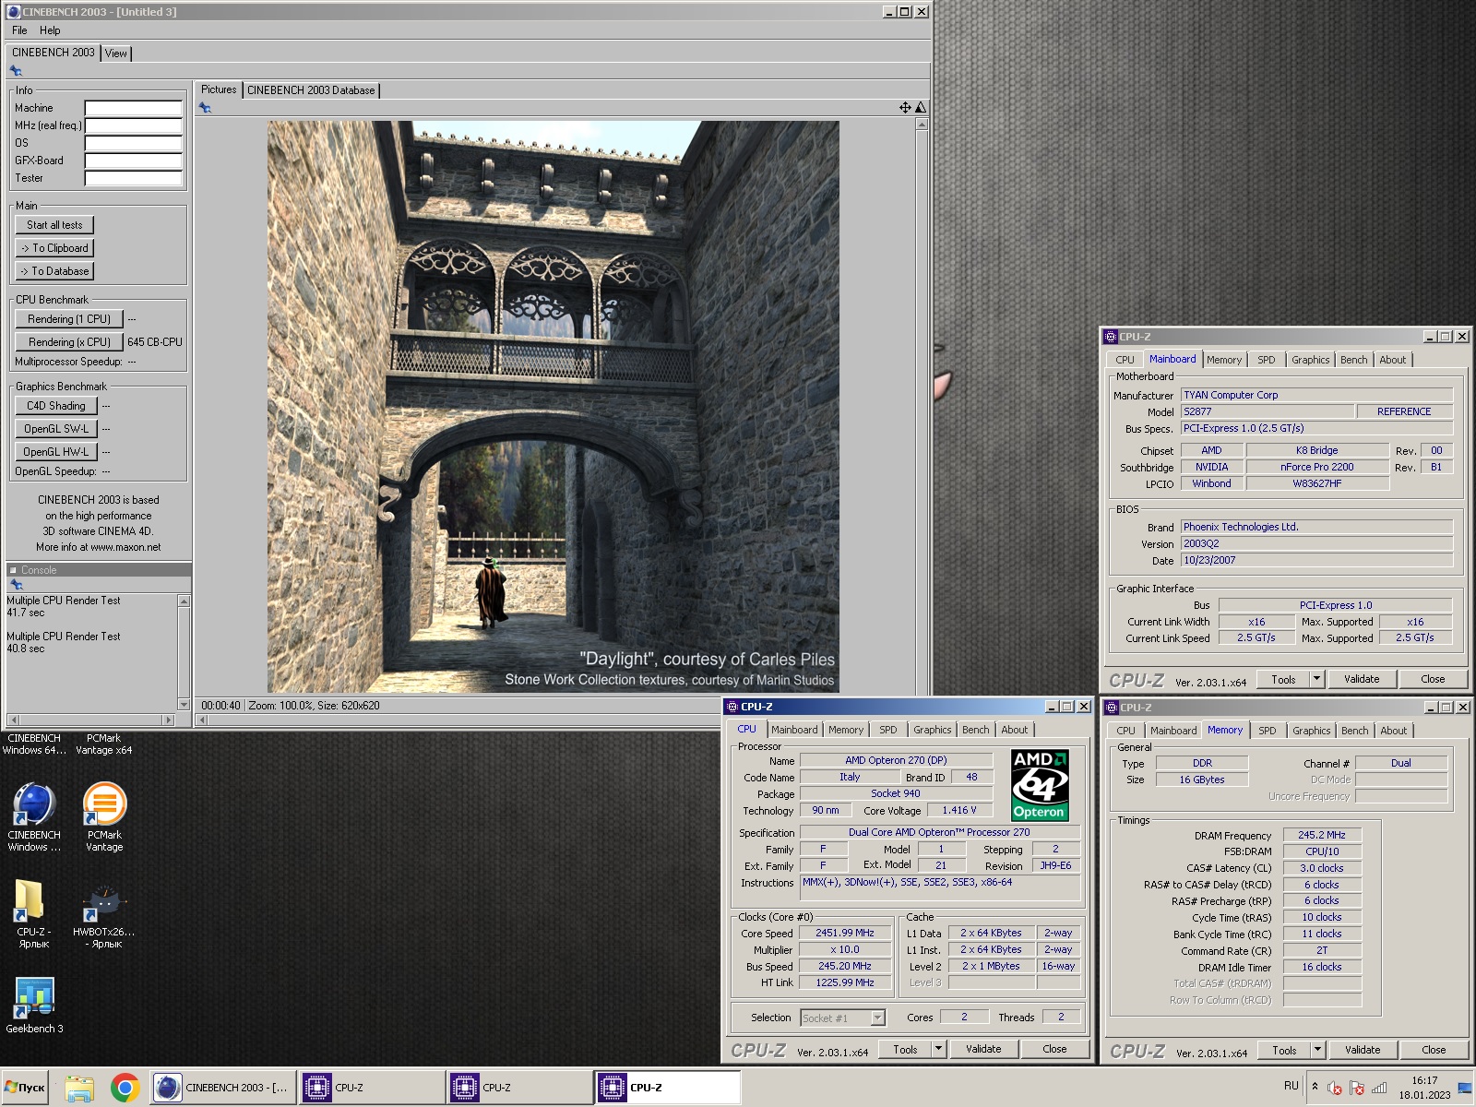Click Start all tests button
1476x1107 pixels.
[x=54, y=225]
